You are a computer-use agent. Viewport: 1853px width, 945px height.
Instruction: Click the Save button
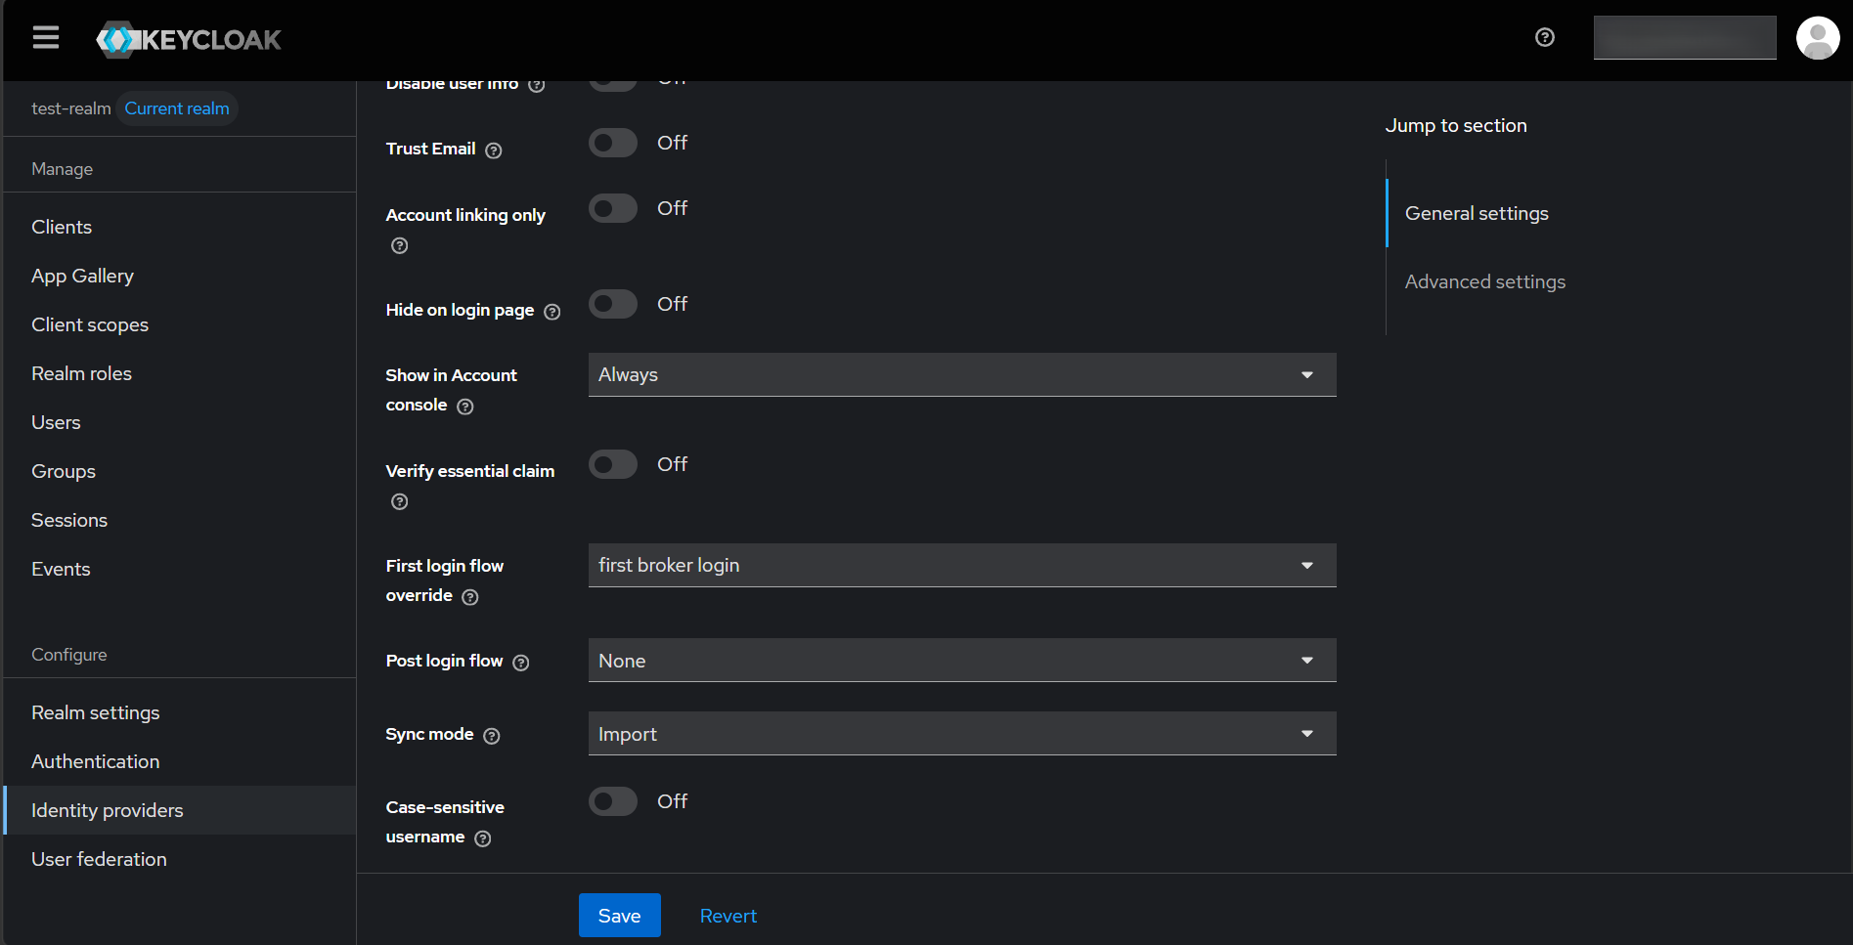click(620, 916)
